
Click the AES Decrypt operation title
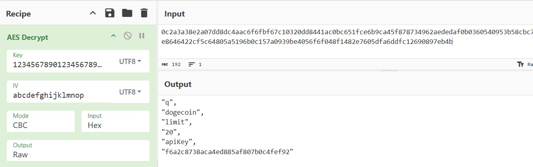point(27,37)
